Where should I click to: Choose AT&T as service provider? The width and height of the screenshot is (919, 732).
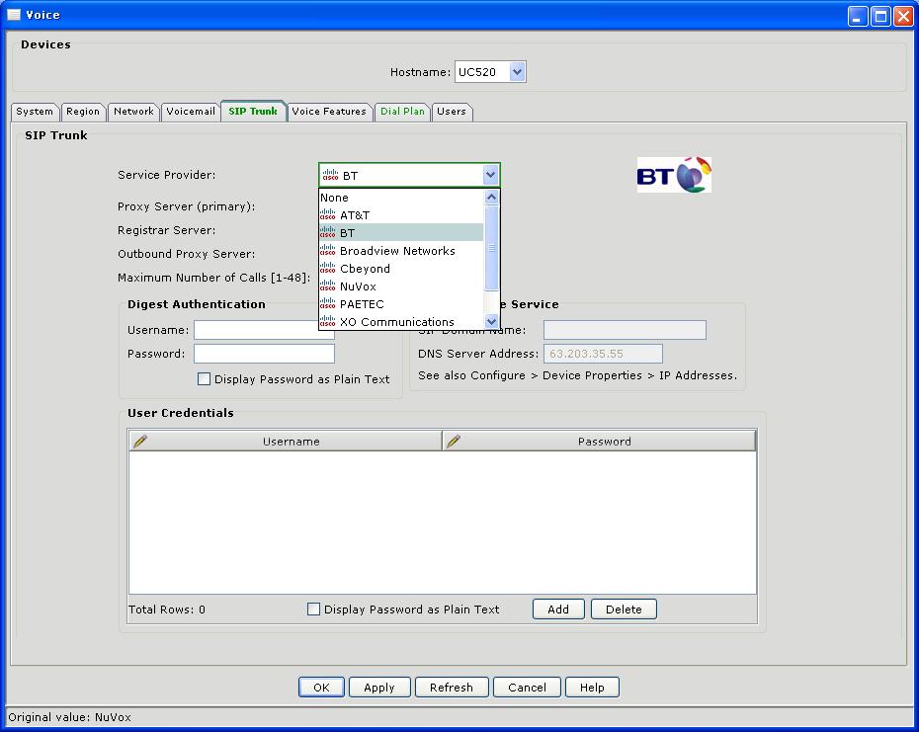coord(401,215)
